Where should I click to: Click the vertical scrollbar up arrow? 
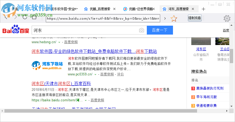tap(231, 25)
